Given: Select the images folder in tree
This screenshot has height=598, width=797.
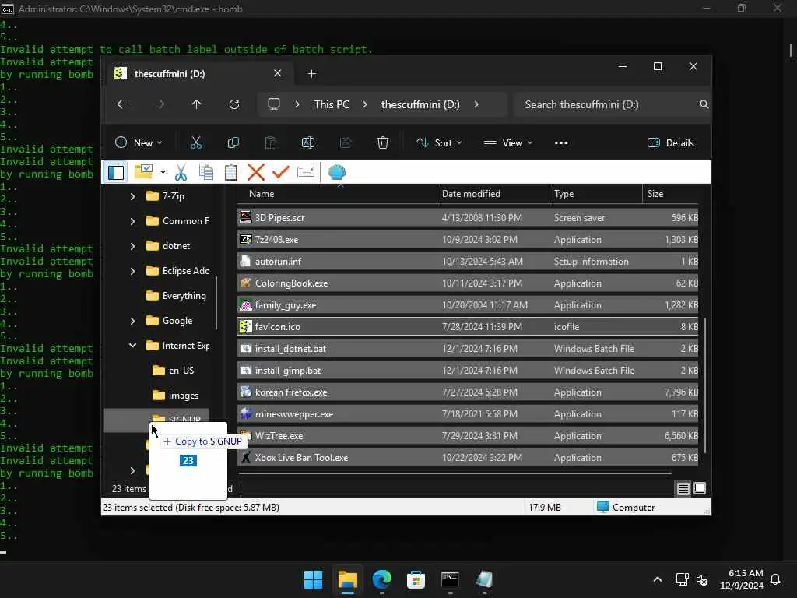Looking at the screenshot, I should click(175, 395).
